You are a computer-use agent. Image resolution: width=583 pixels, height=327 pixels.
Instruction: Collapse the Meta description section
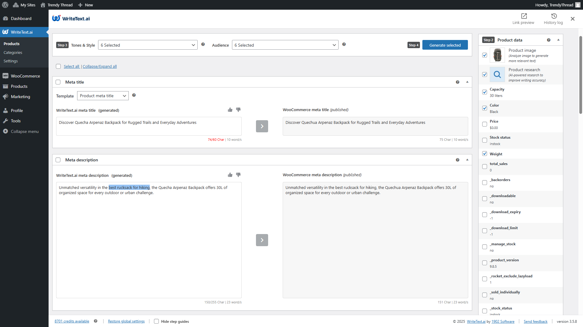point(467,160)
